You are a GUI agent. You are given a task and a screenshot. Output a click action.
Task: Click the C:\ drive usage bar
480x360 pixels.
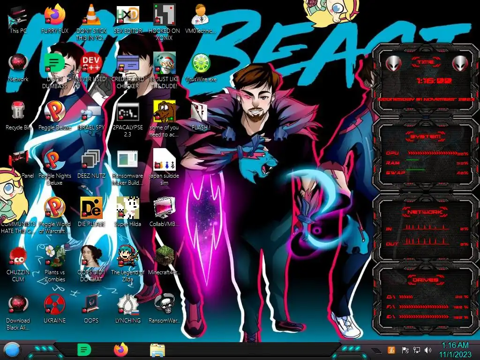(406, 297)
